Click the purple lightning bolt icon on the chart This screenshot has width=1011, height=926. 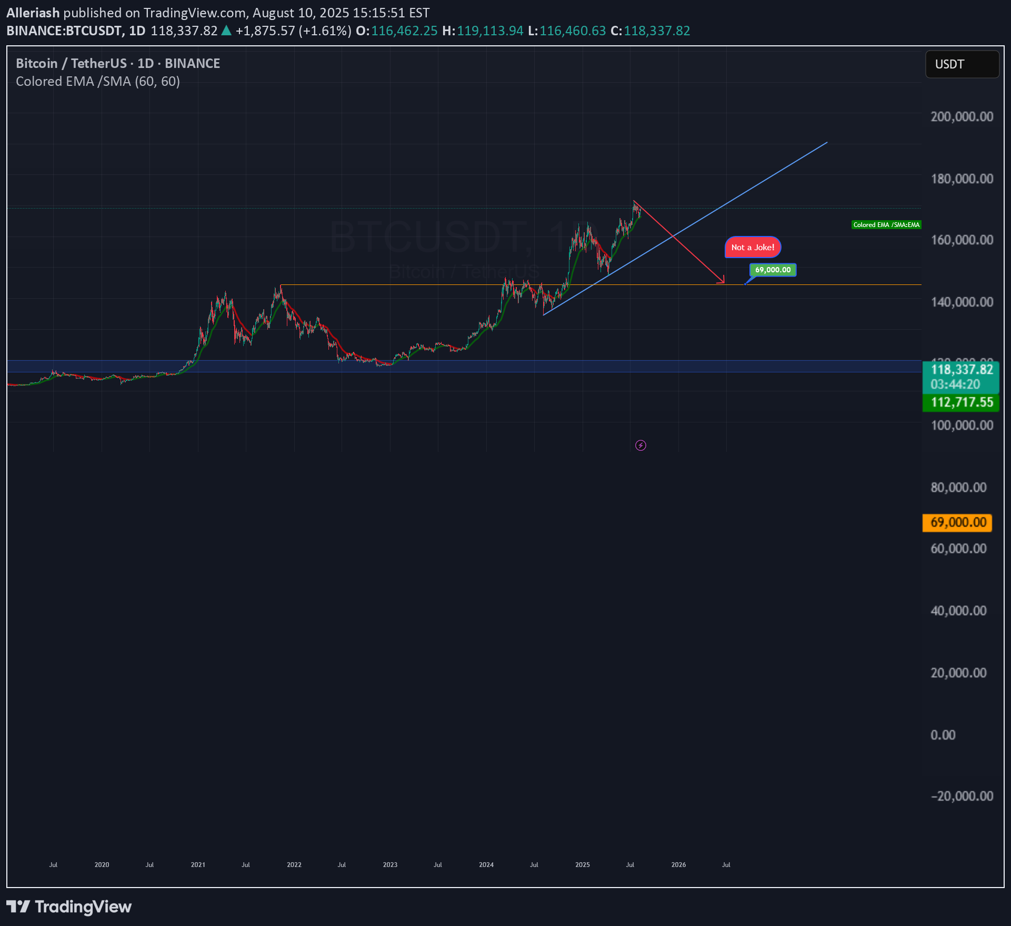pos(640,445)
